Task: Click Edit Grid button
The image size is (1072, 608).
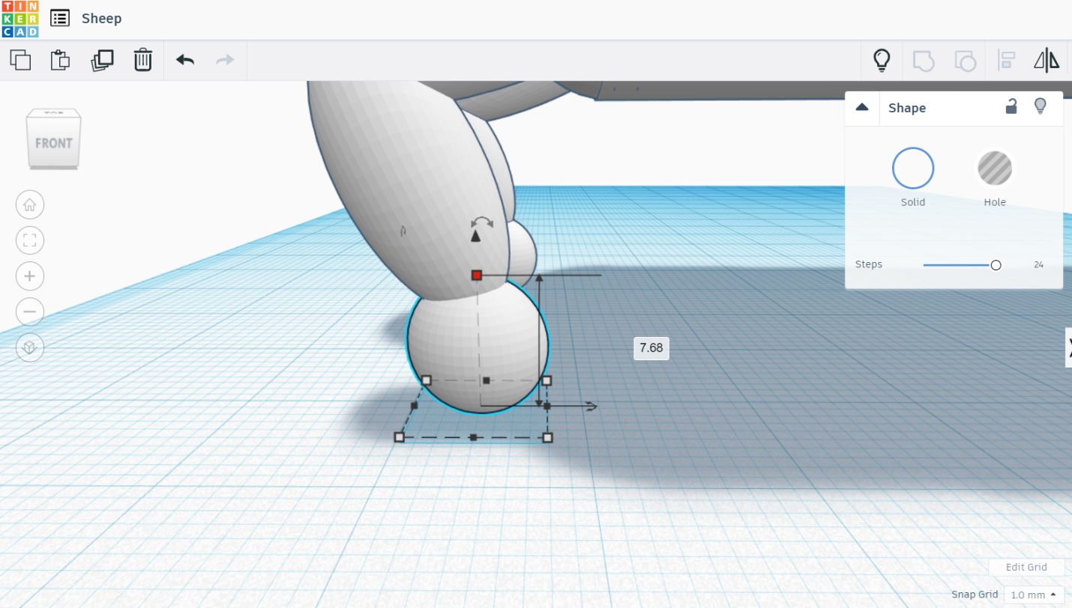Action: [1026, 567]
